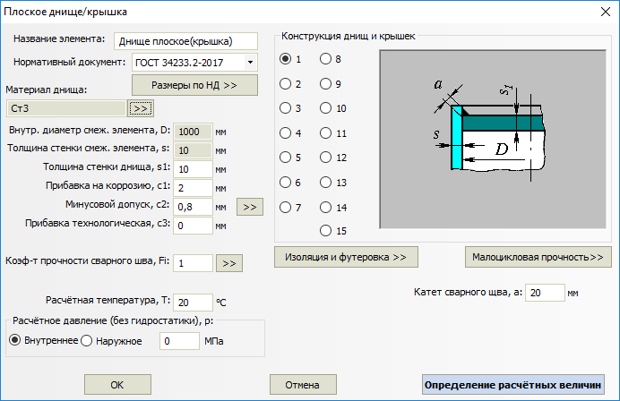Pick construction type radio 12
Viewport: 620px width, 401px height.
[325, 158]
